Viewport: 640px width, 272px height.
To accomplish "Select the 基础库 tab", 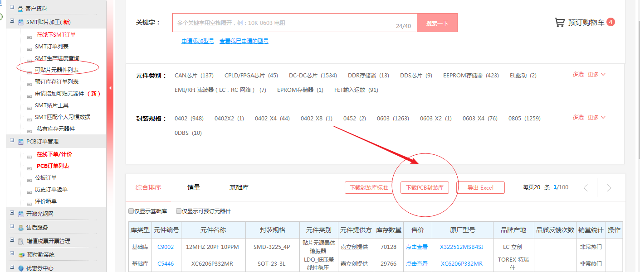I will [x=239, y=188].
